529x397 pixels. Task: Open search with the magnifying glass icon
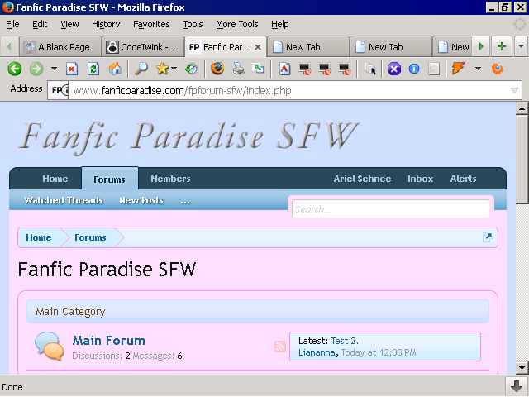tap(141, 69)
